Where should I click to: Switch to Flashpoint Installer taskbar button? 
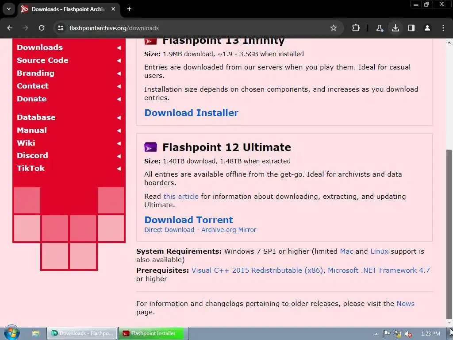pos(154,333)
